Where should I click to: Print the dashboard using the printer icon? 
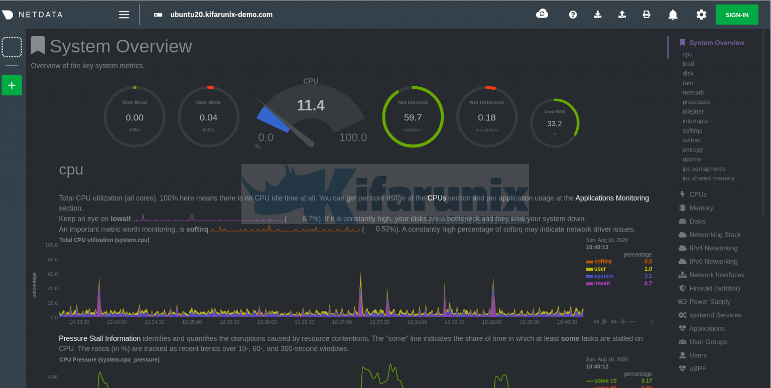tap(647, 15)
